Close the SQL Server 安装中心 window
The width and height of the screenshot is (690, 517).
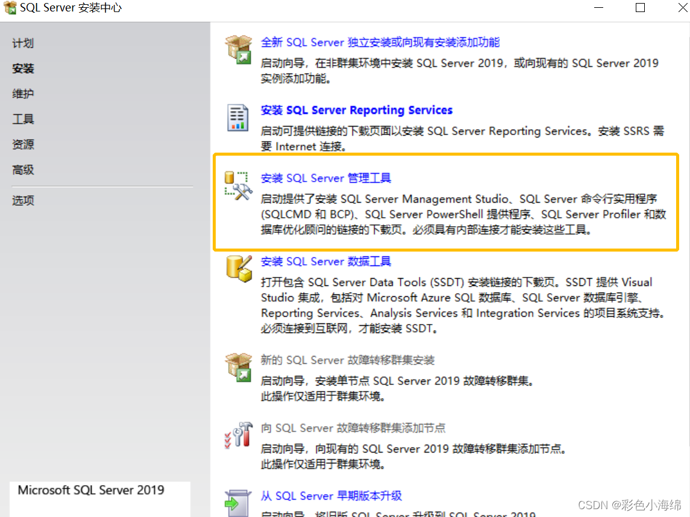[683, 7]
